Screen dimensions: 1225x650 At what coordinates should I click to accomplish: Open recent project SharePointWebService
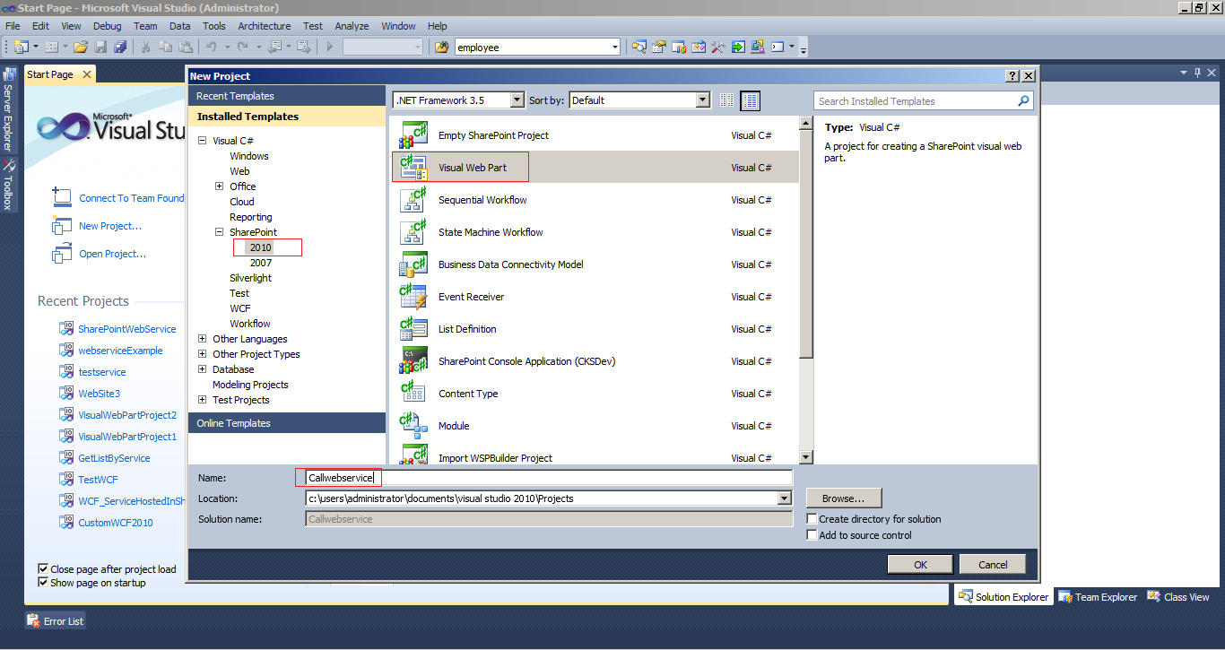tap(127, 329)
